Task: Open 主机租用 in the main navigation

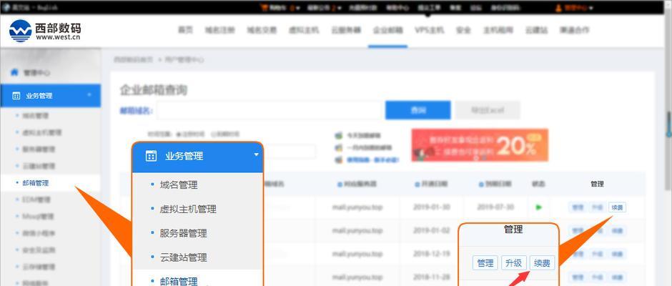Action: click(498, 30)
